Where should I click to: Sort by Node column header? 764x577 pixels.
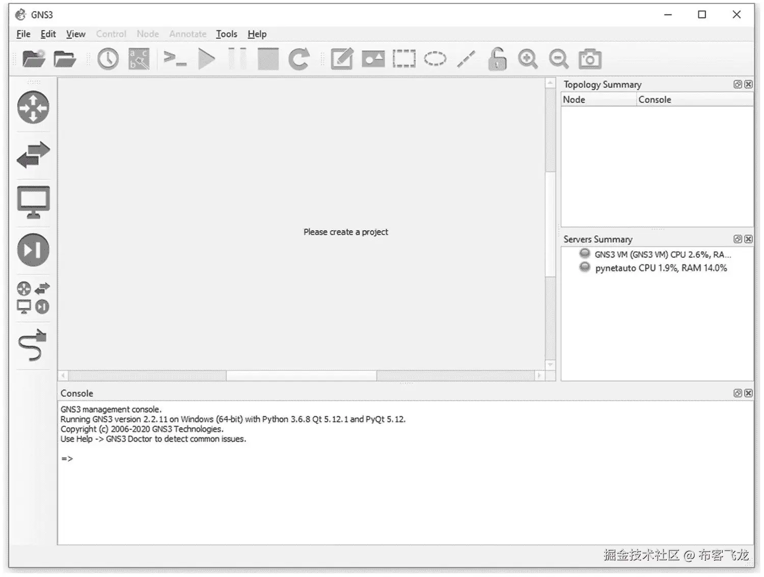tap(599, 100)
